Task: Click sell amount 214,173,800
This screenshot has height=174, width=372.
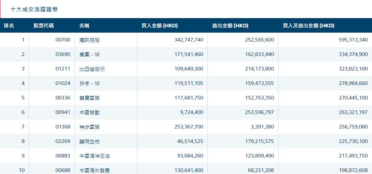Action: click(x=259, y=69)
